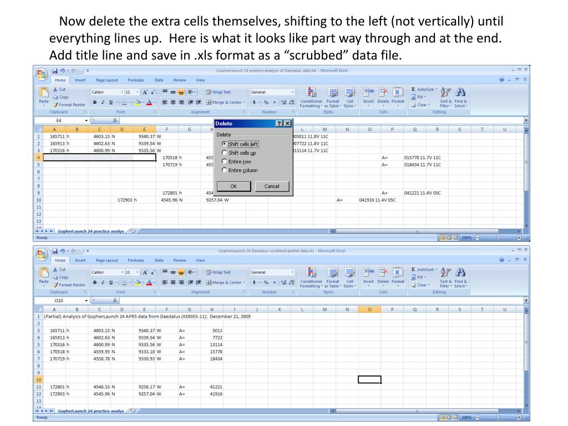The height and width of the screenshot is (426, 568).
Task: Select Format Painter in top Excel window
Action: [x=69, y=105]
